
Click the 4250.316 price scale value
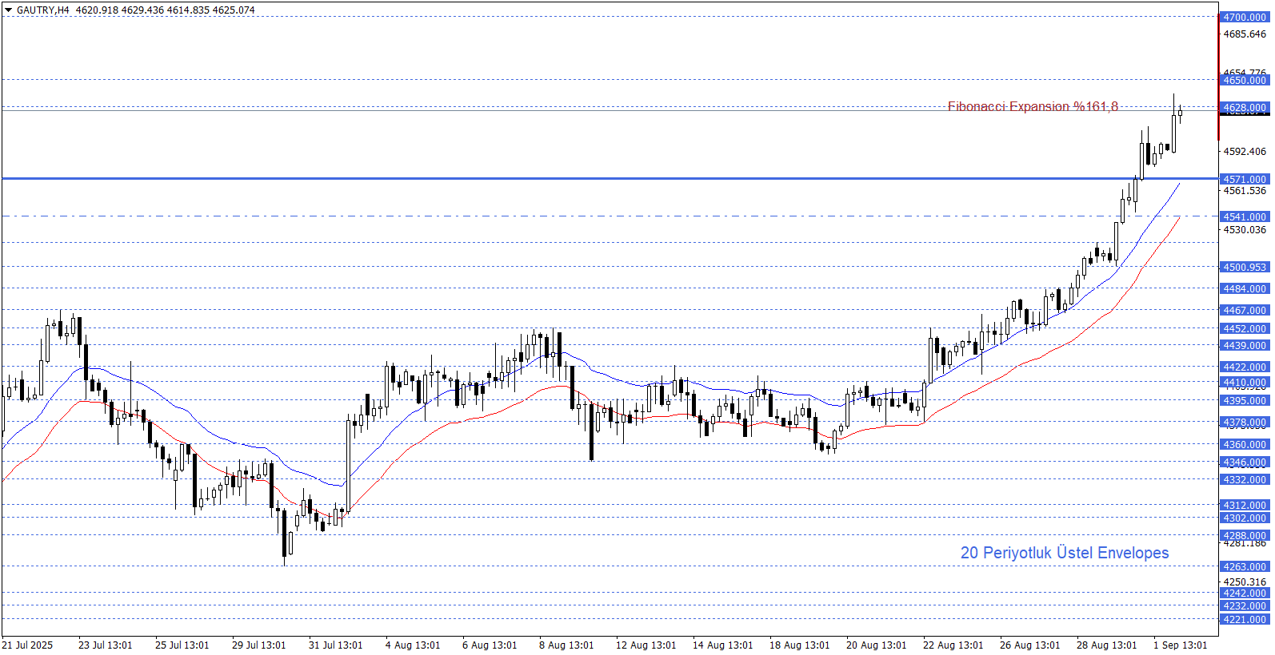(x=1245, y=582)
